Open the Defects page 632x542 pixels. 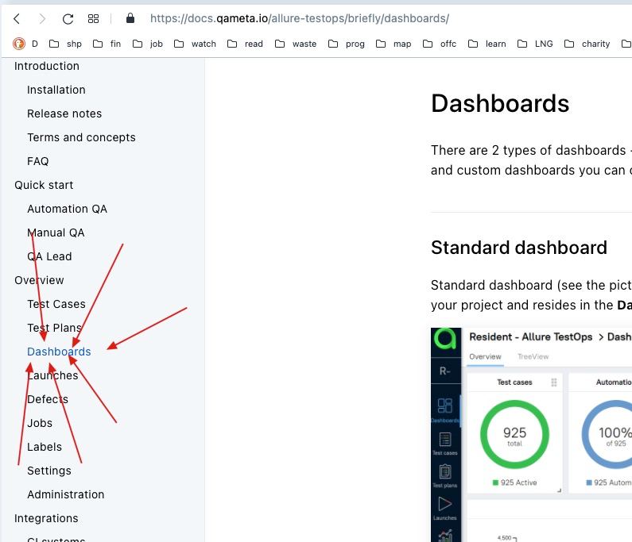pos(48,399)
